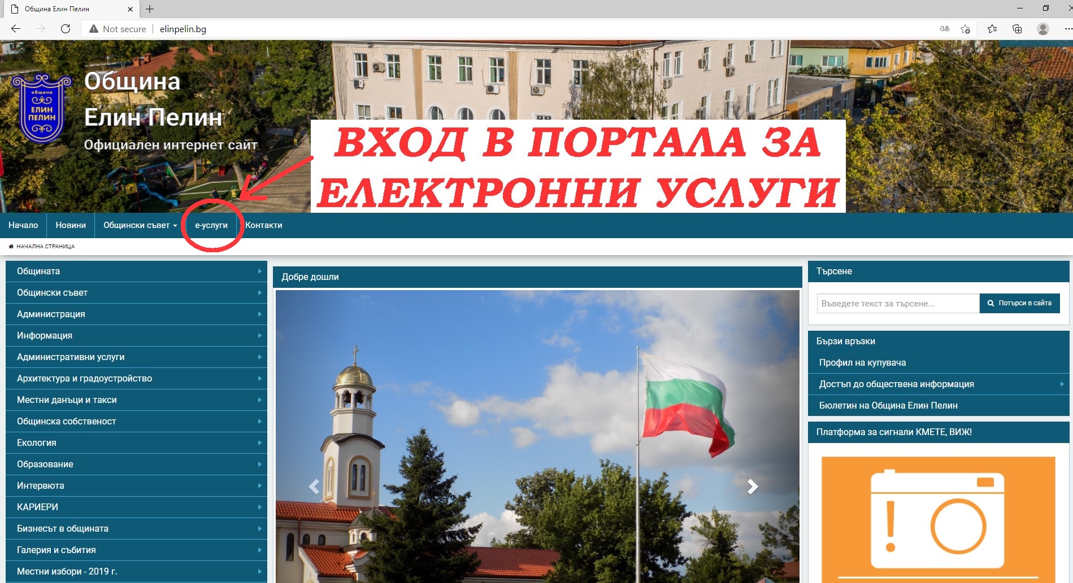Expand Местни данъци и такси submenu
1073x583 pixels.
click(136, 400)
